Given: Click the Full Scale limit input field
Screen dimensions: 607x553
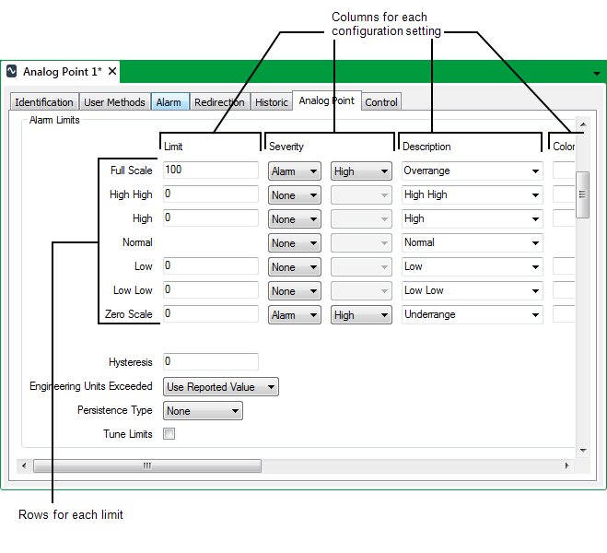Looking at the screenshot, I should tap(210, 171).
